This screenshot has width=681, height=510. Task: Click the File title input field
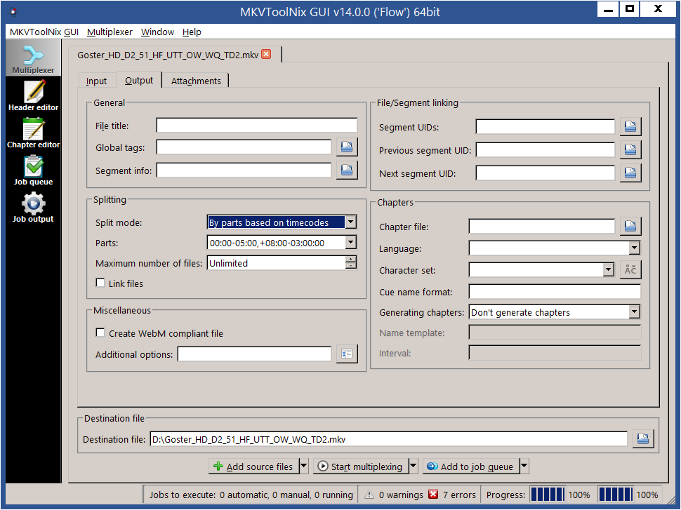point(257,126)
